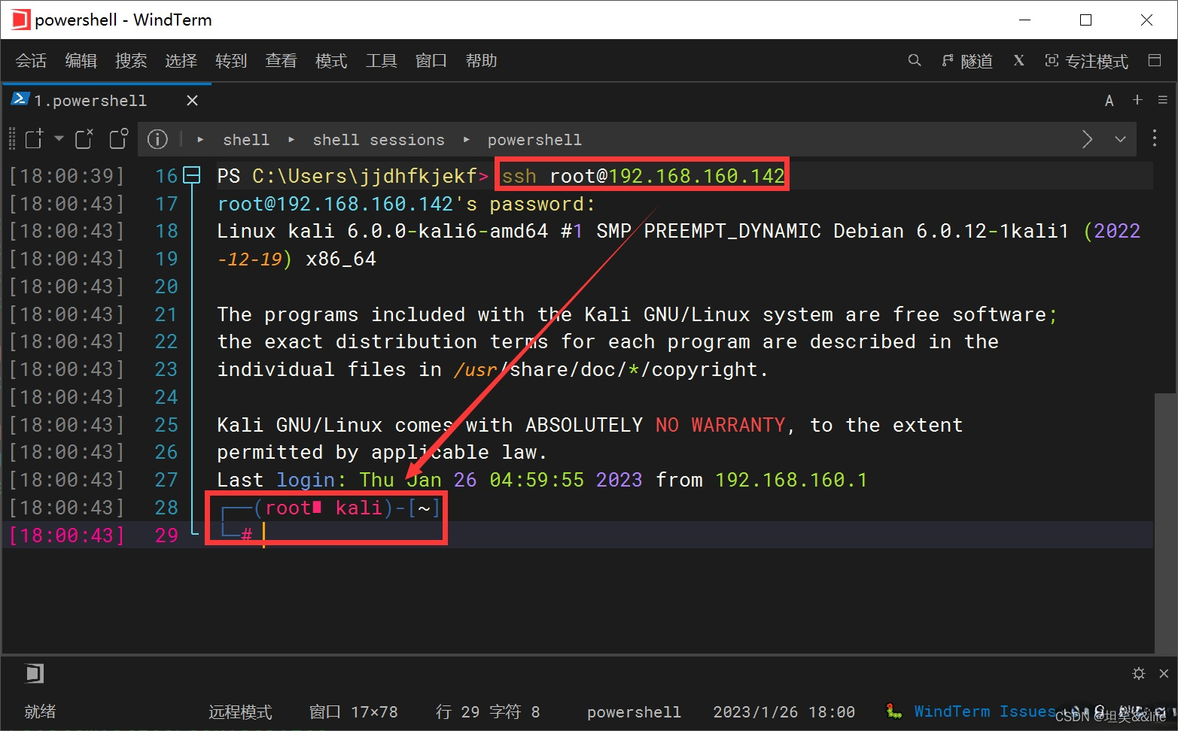The width and height of the screenshot is (1178, 731).
Task: Click the Last login line text
Action: (542, 480)
